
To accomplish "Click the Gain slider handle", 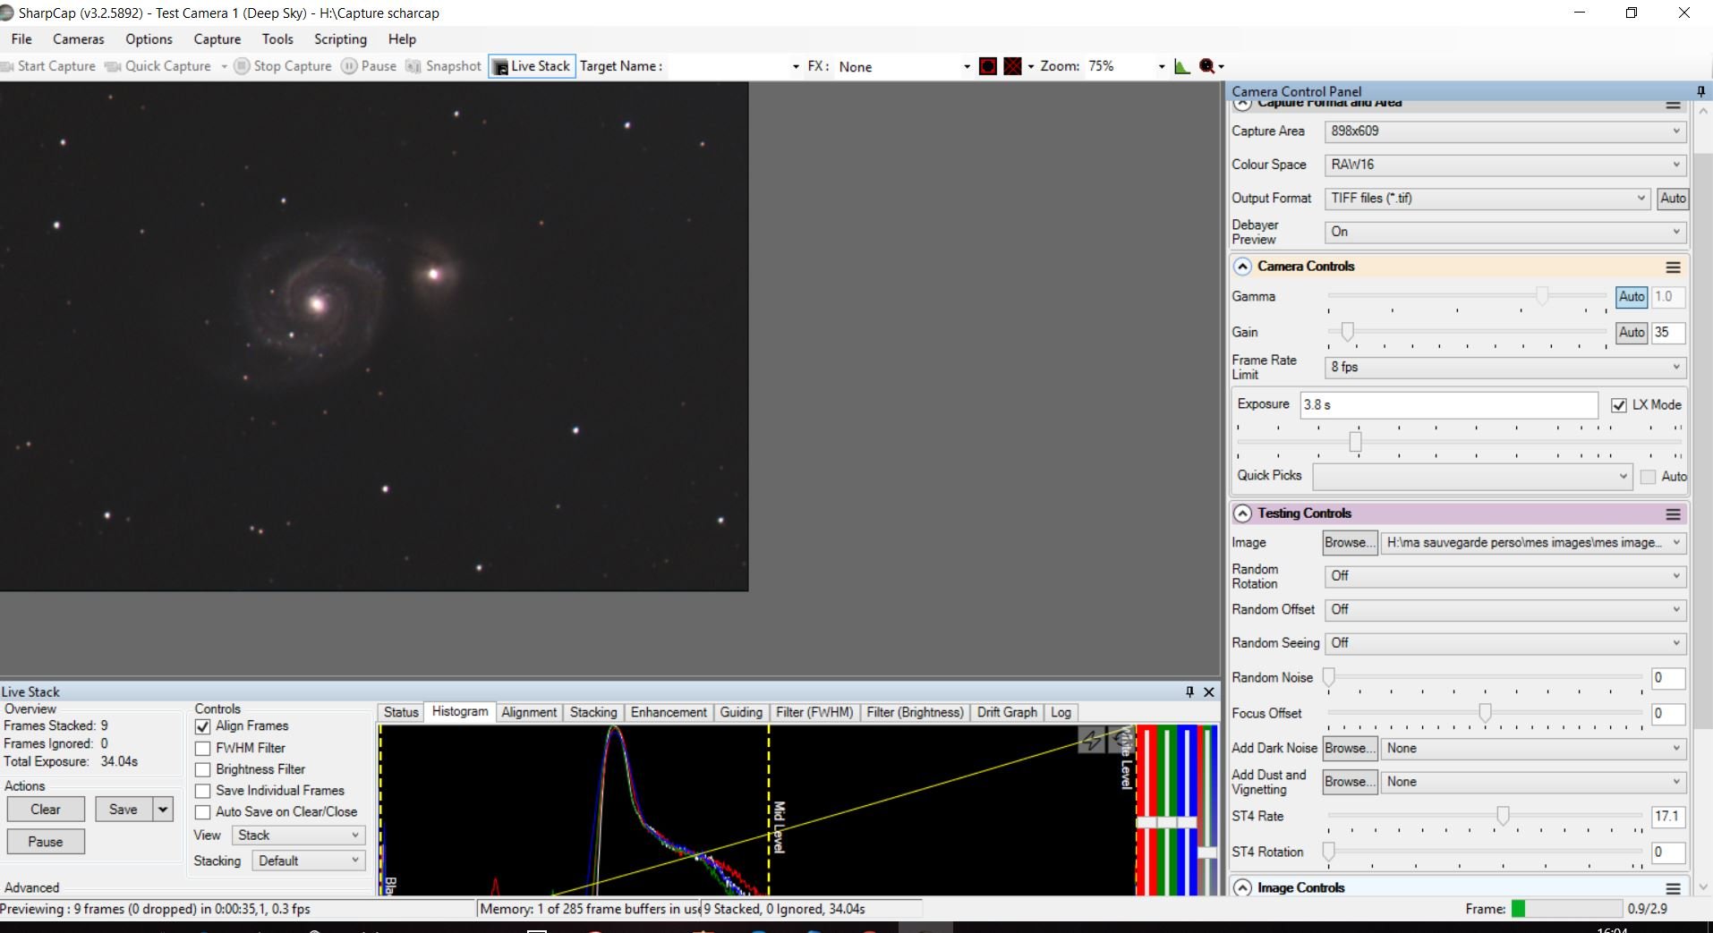I will (x=1347, y=332).
